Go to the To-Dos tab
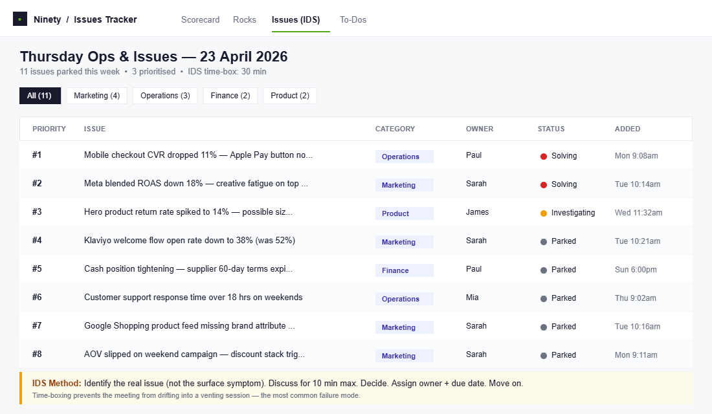Screen dimensions: 712x414 353,19
